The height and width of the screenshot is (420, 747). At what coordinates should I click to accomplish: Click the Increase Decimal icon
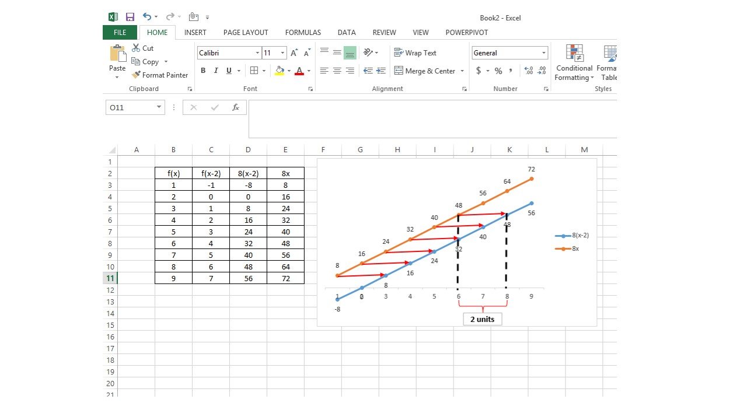(x=528, y=71)
